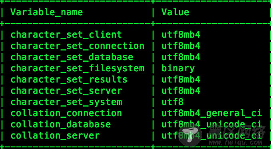Click utf8mb4 value beside character_set_client
271x149 pixels.
click(x=181, y=35)
